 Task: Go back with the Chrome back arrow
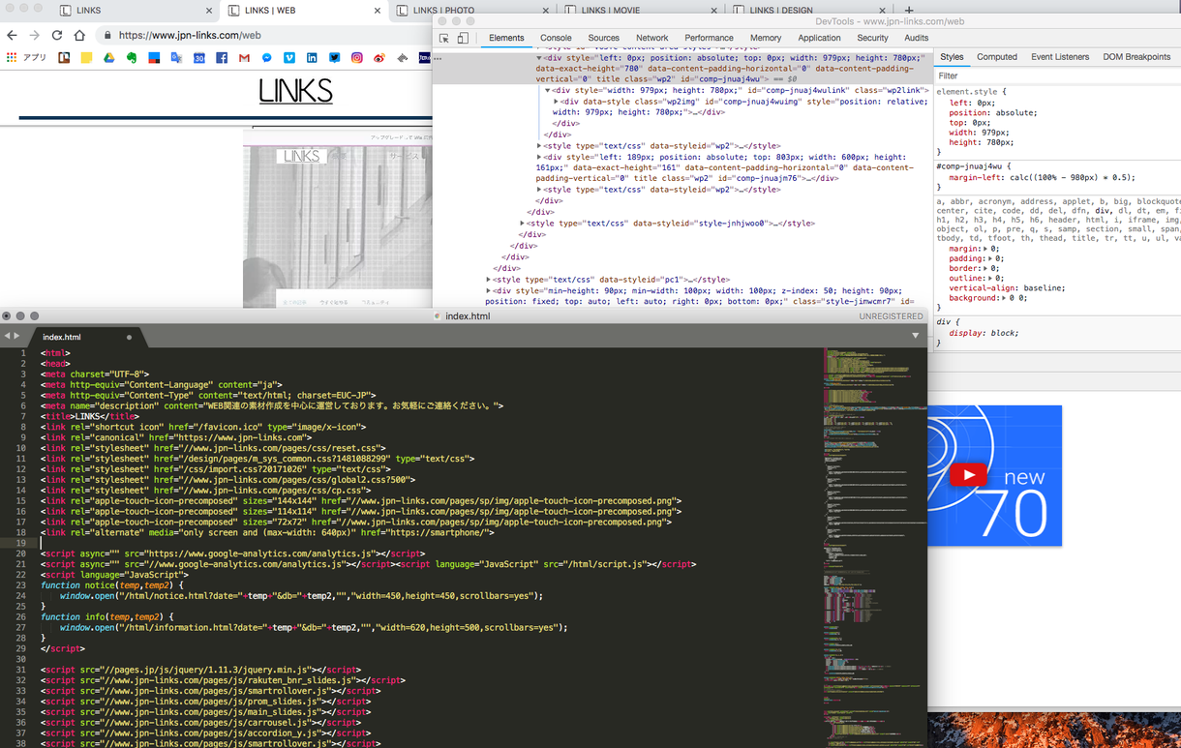12,36
